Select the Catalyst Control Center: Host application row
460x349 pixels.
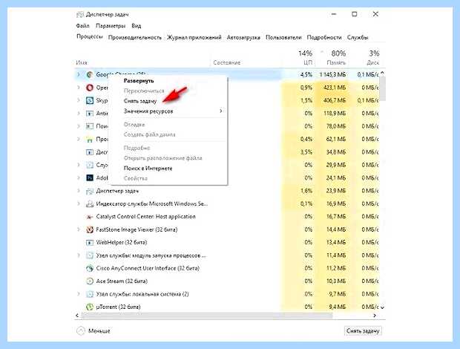[227, 217]
